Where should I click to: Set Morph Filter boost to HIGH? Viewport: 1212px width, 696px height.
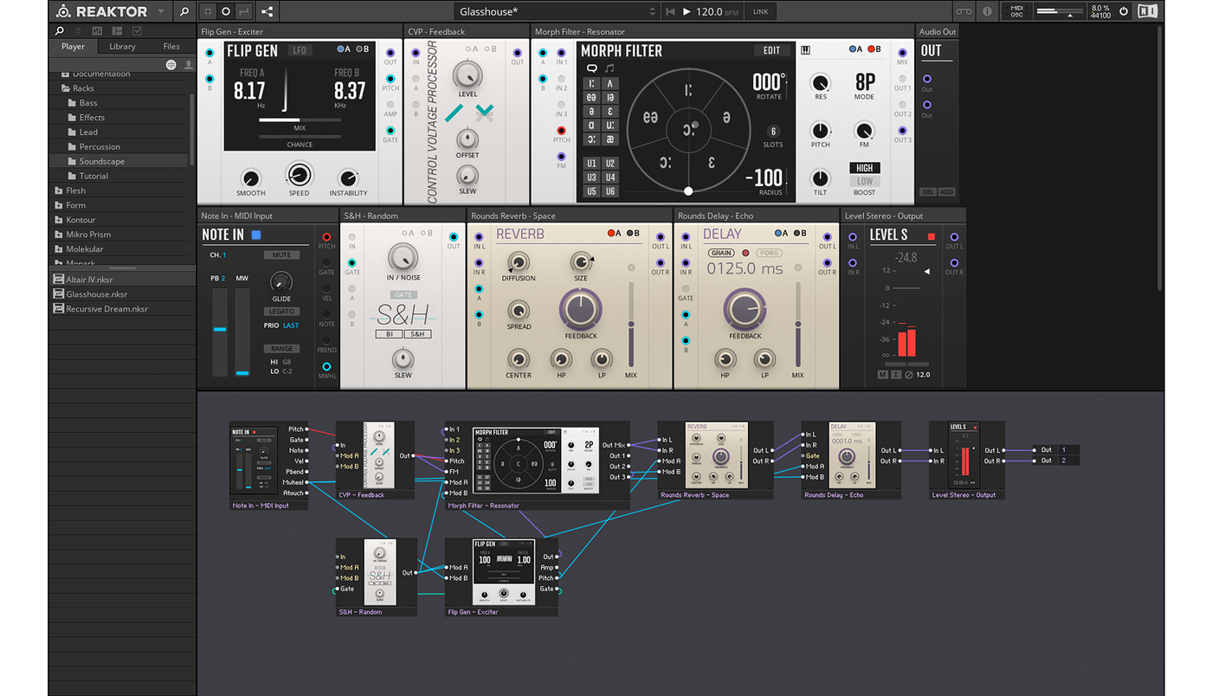[865, 168]
